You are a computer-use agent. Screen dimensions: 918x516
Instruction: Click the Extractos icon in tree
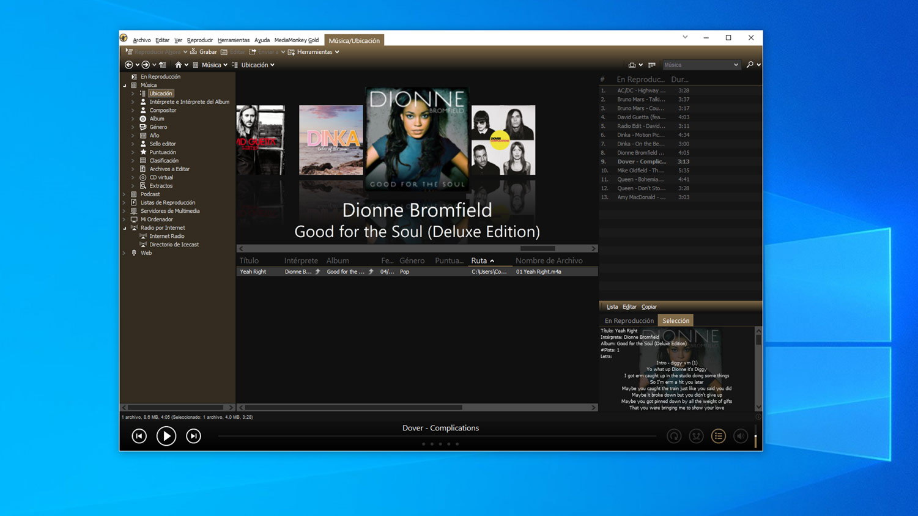tap(143, 186)
